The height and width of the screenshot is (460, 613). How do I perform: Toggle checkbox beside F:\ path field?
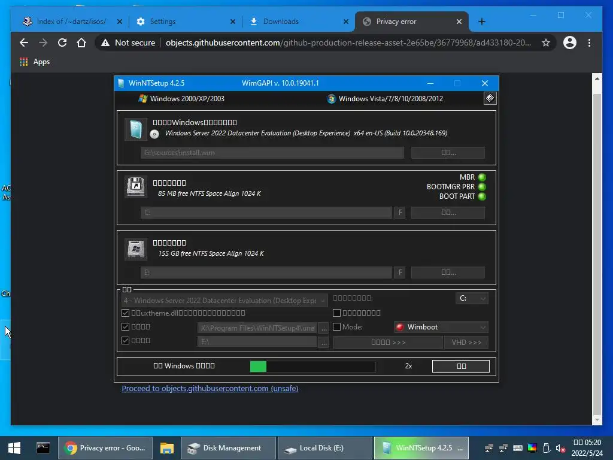point(126,340)
